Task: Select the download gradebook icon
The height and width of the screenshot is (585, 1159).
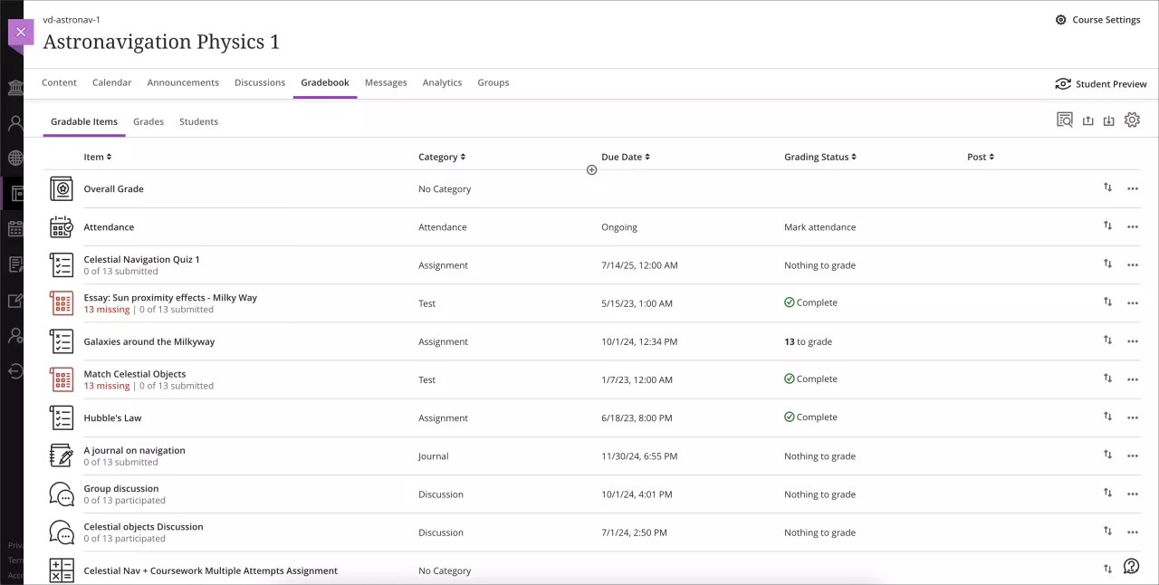Action: click(1109, 119)
